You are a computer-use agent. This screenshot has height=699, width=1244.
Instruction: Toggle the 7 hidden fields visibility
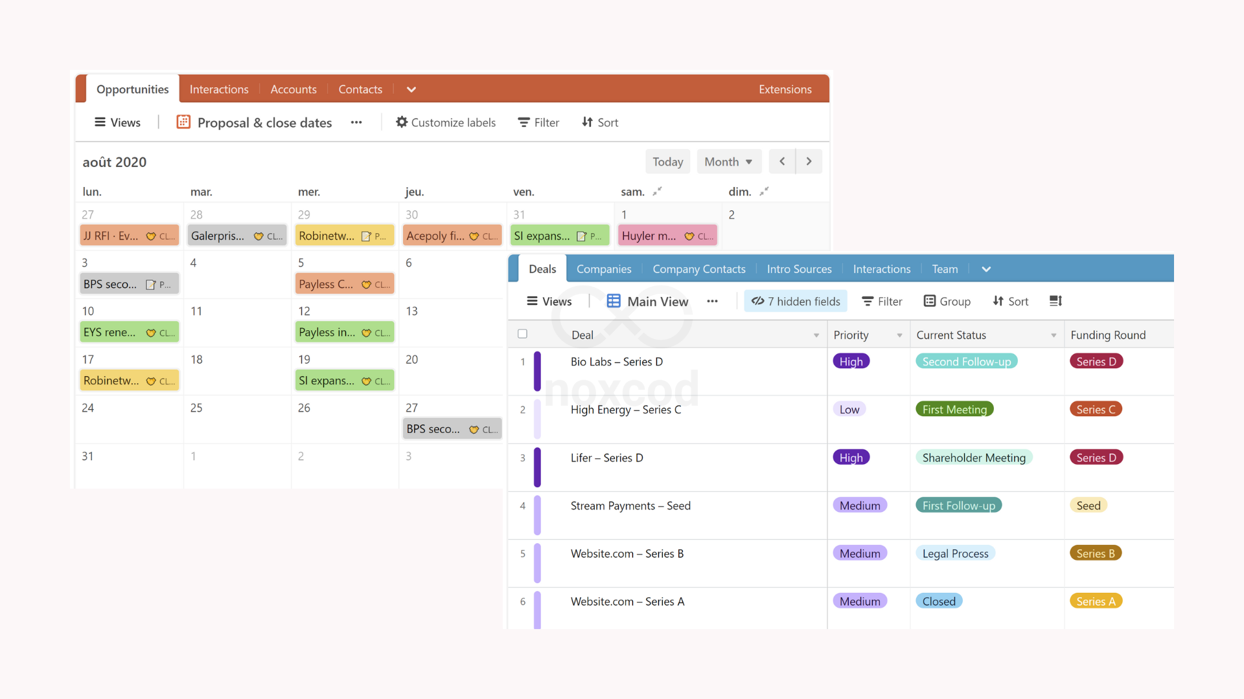(x=796, y=301)
